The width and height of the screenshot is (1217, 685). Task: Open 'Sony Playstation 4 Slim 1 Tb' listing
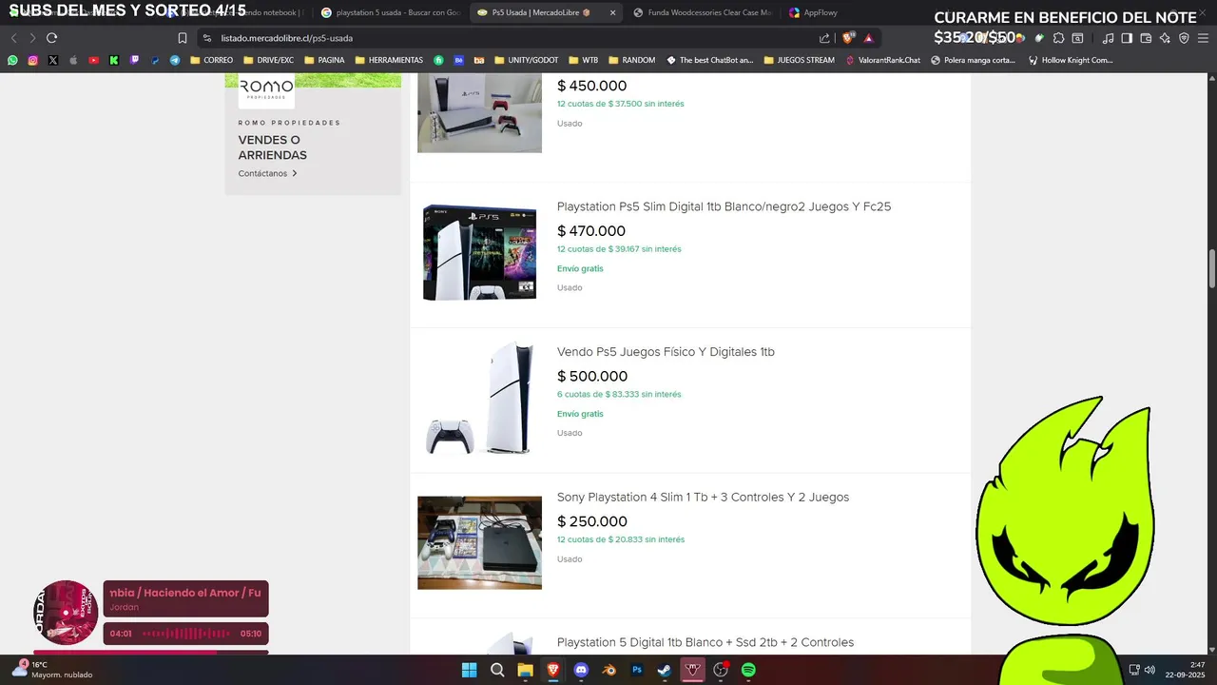(x=703, y=498)
